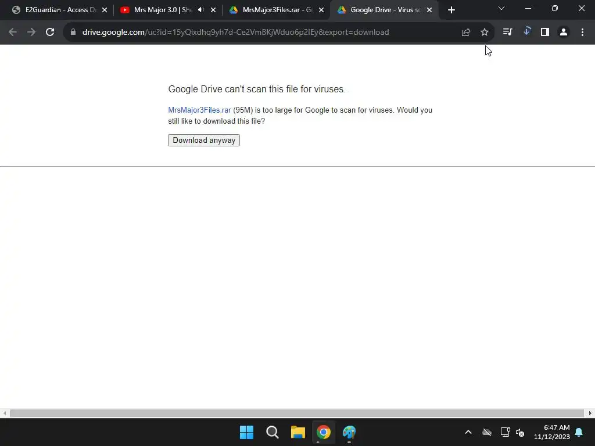Open the Chrome profile menu
595x446 pixels.
click(564, 33)
